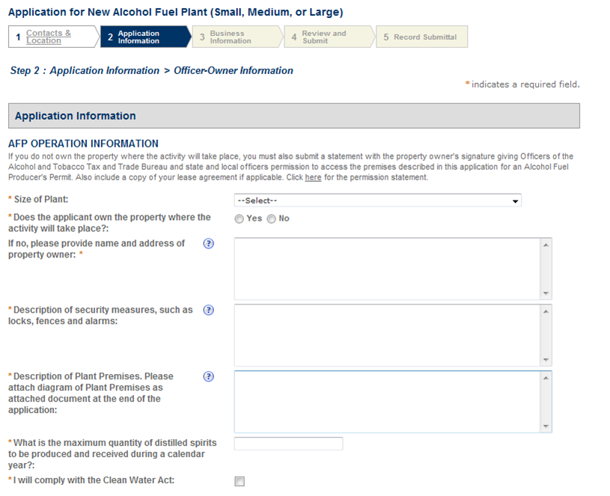Click the maximum quantity of distilled spirits field
610x496 pixels.
(288, 444)
